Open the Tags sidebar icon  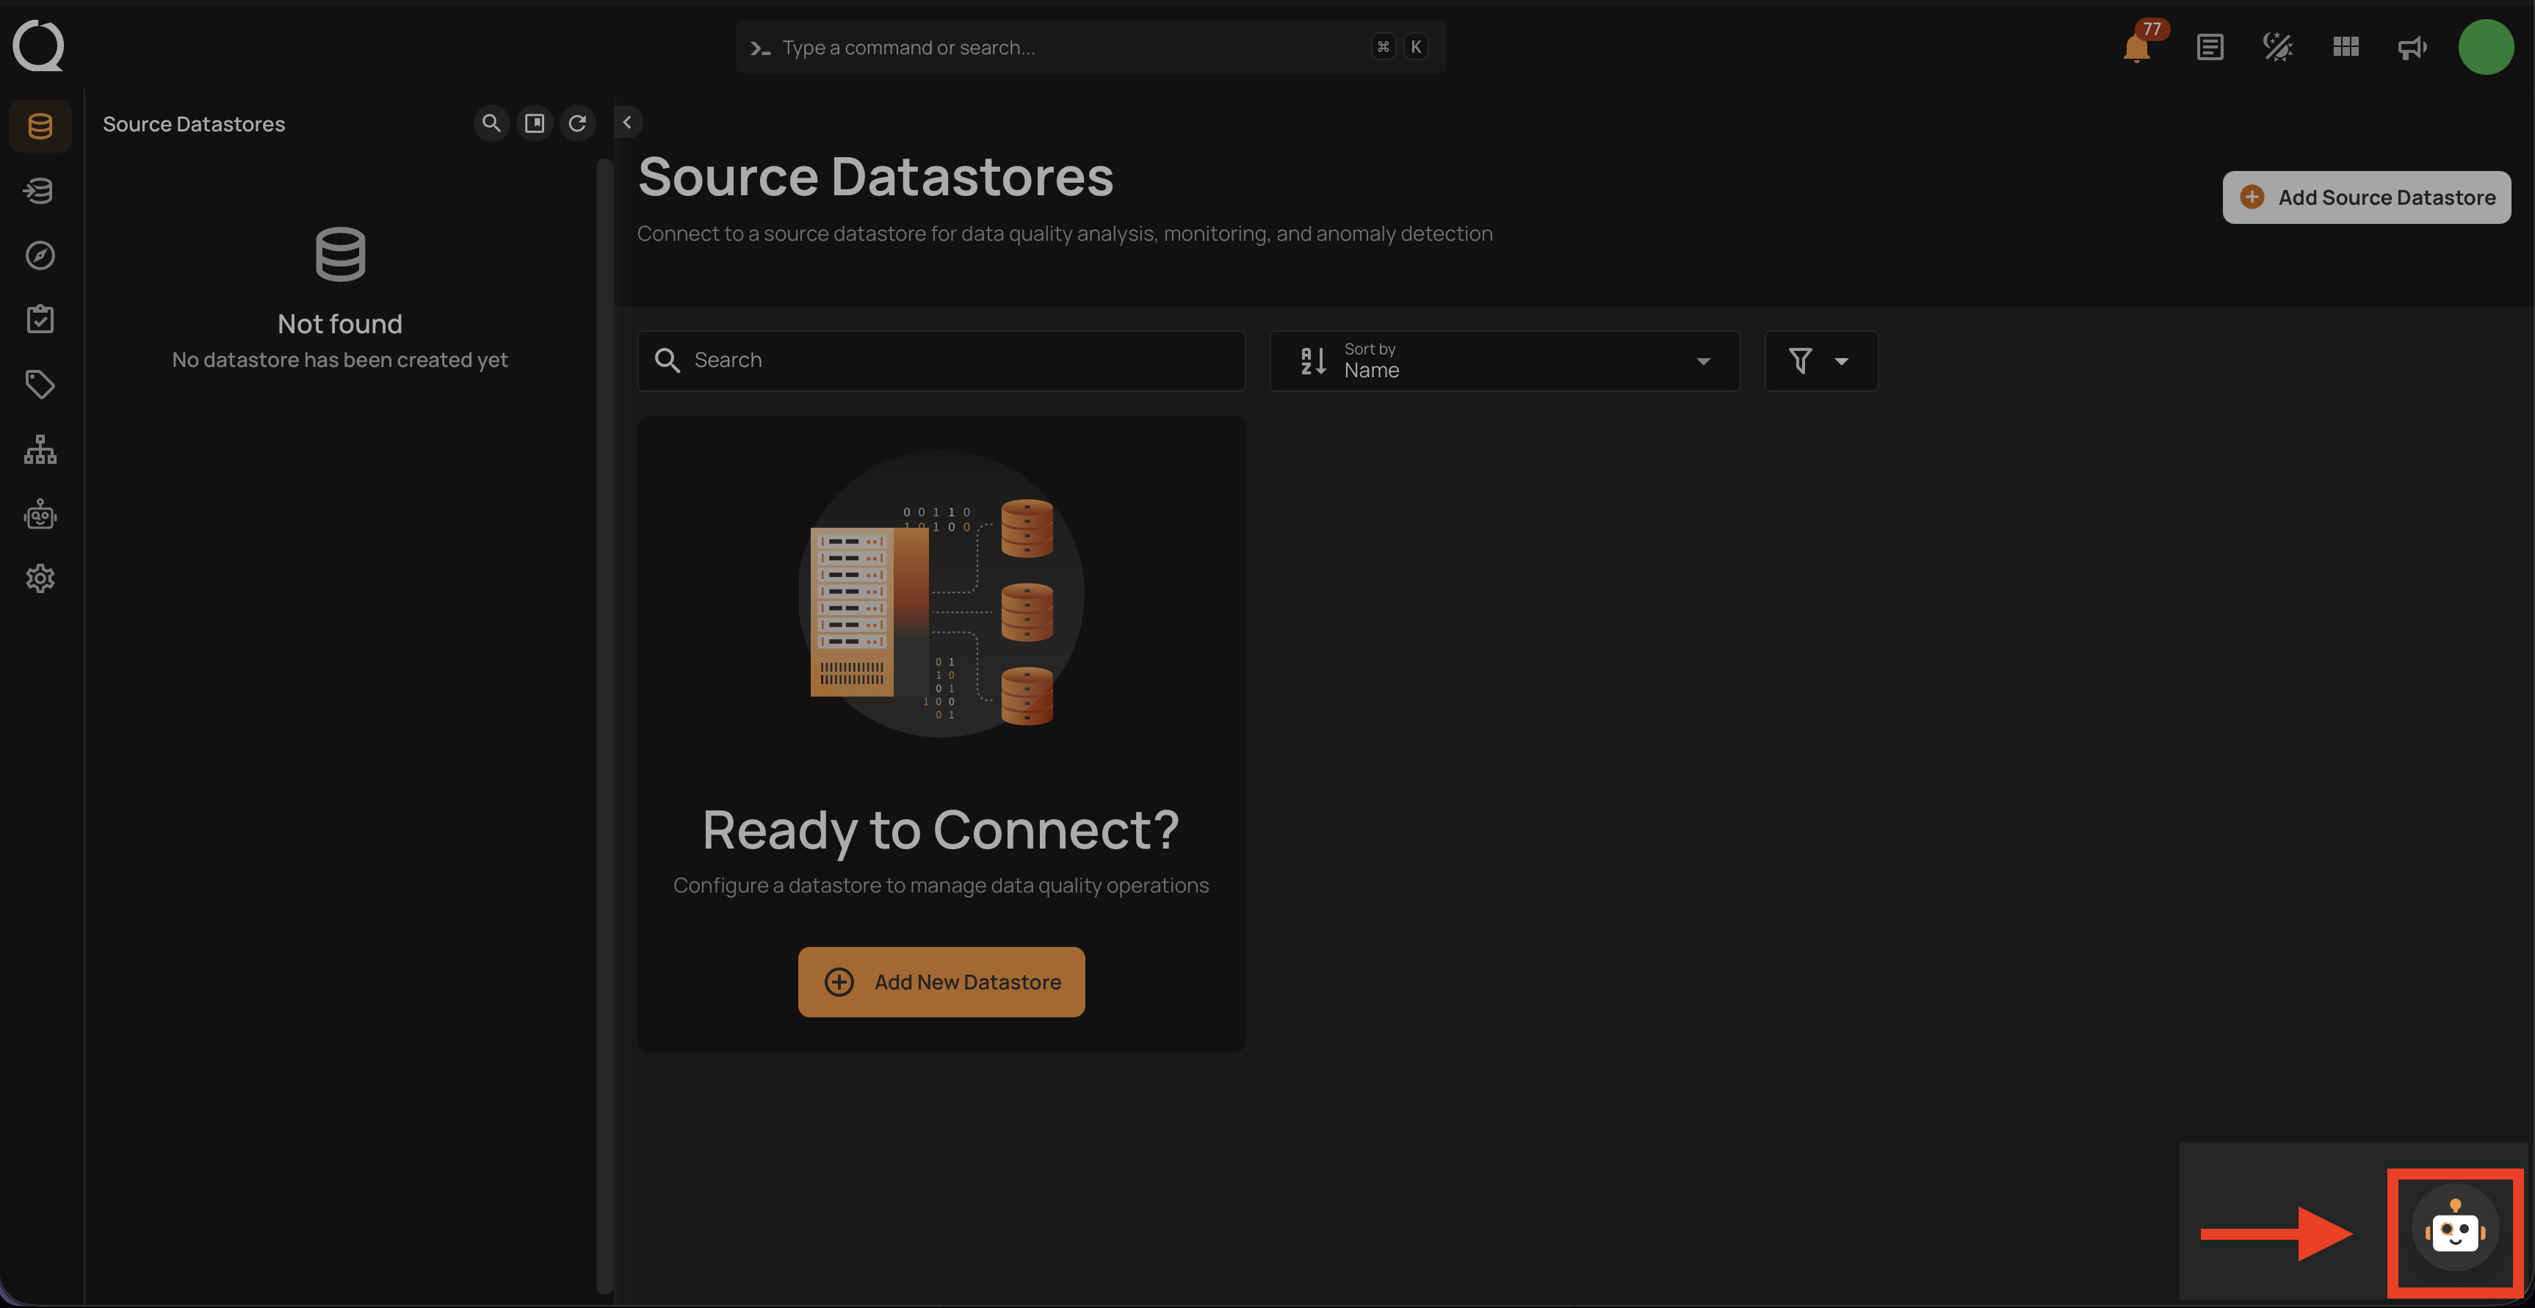[x=40, y=385]
